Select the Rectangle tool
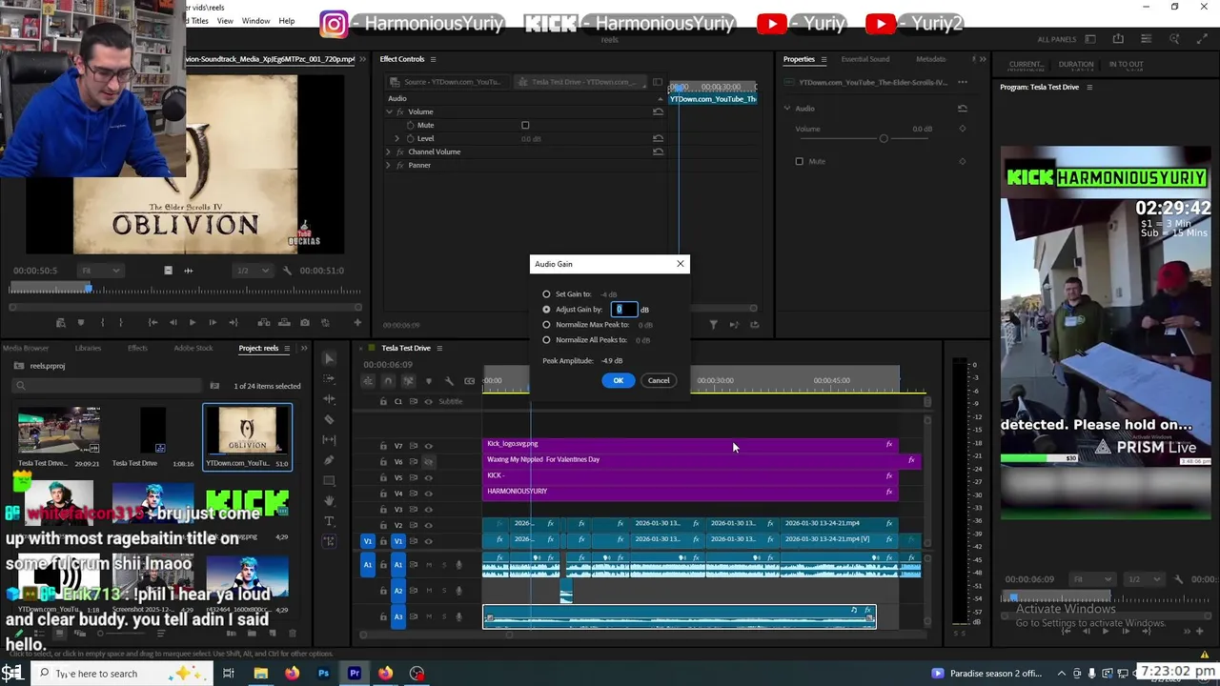 330,480
